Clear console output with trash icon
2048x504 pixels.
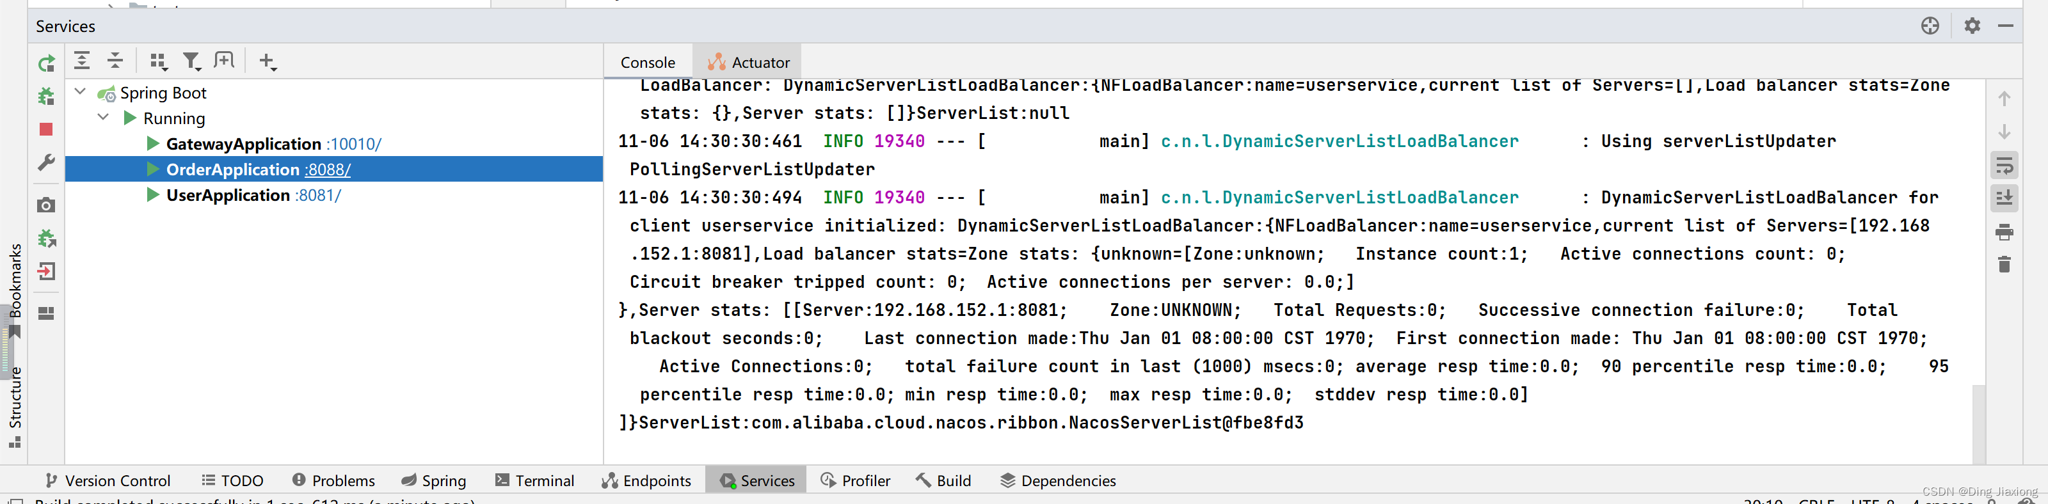tap(2003, 264)
